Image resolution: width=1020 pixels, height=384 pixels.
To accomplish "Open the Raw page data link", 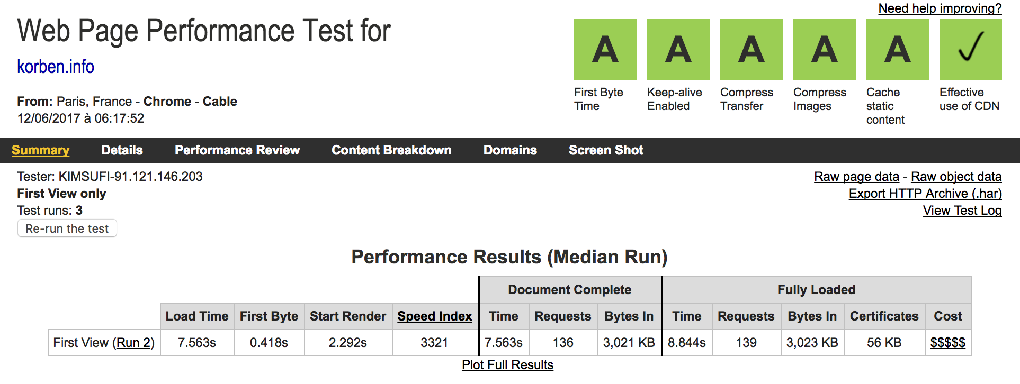I will [x=856, y=177].
